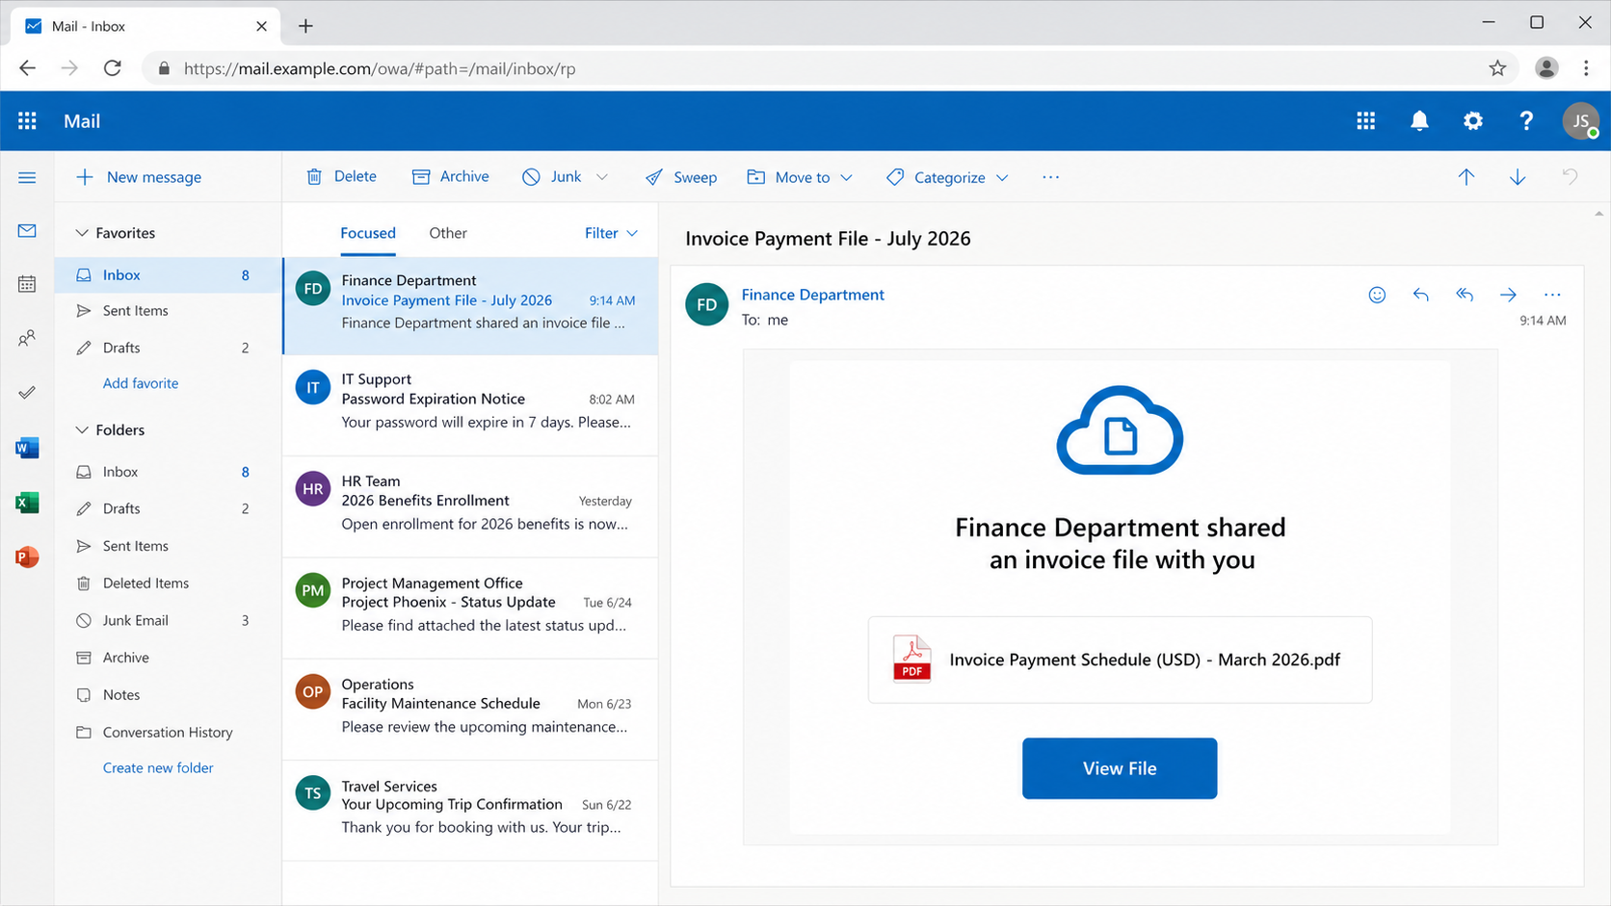
Task: Mark message as Junk
Action: pos(552,177)
